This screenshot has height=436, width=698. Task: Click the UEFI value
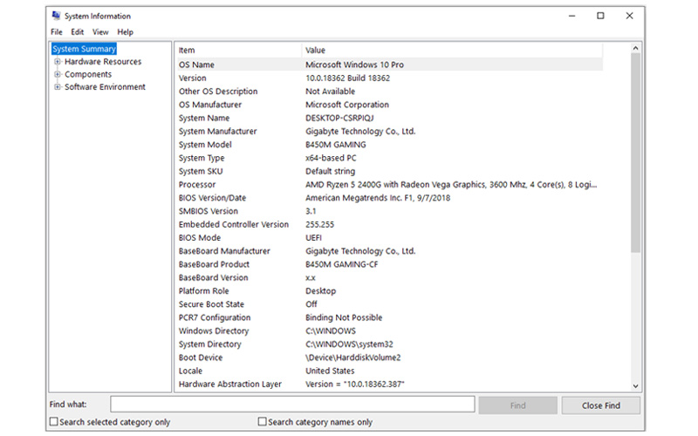[313, 238]
